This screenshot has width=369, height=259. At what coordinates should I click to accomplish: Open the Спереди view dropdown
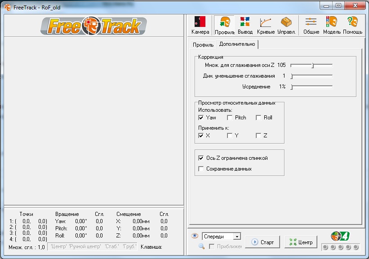pos(221,237)
